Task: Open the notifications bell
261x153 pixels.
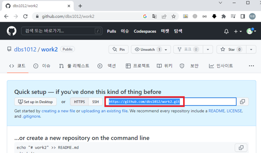Action: click(x=226, y=31)
